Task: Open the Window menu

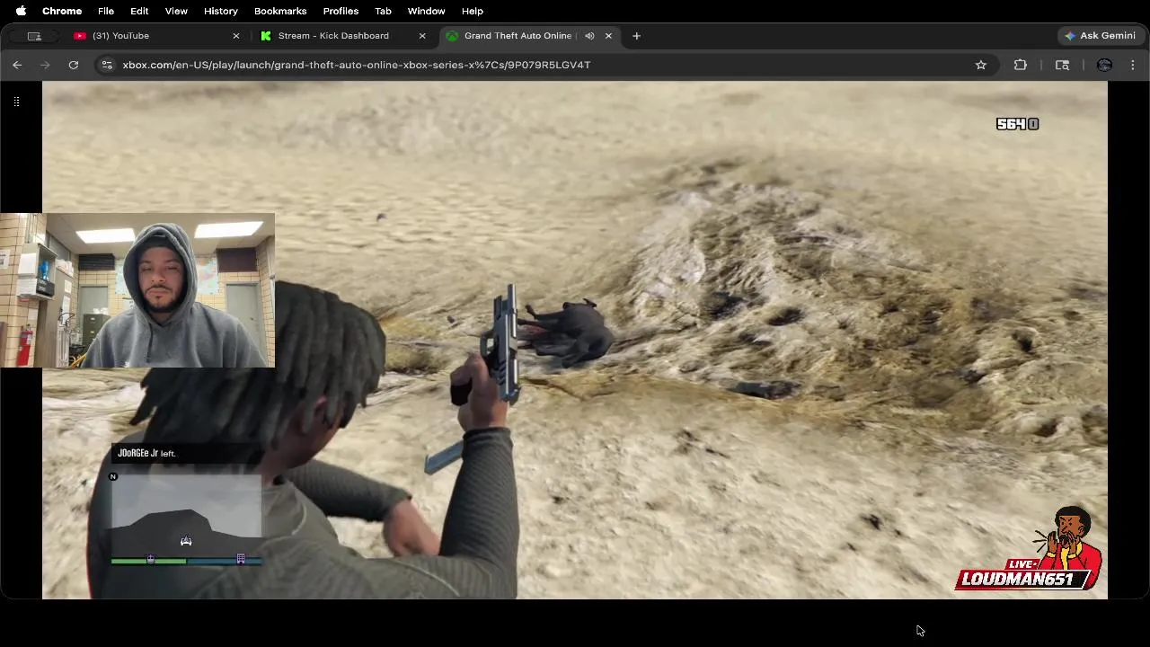Action: coord(426,11)
